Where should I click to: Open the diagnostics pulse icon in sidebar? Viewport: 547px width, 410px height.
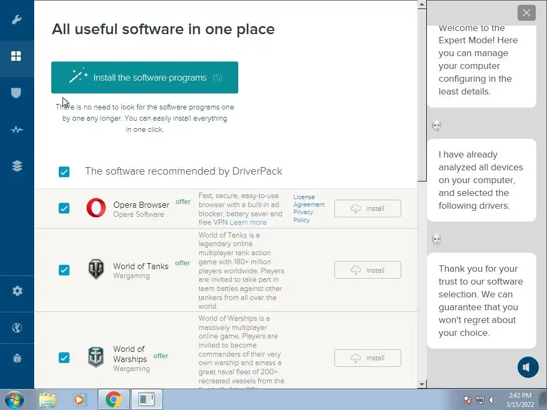tap(17, 130)
